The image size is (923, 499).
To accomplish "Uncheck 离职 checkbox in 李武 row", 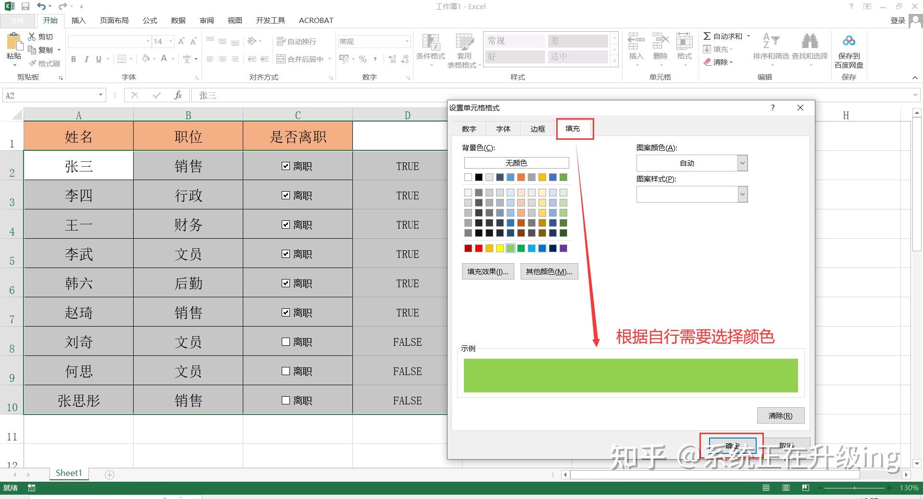I will point(286,254).
